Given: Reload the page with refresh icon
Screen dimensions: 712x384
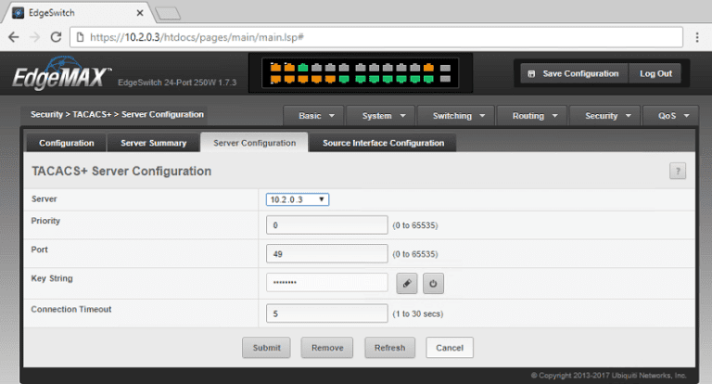Looking at the screenshot, I should point(56,37).
